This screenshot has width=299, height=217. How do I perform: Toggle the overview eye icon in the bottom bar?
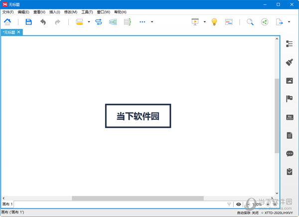pos(238,204)
